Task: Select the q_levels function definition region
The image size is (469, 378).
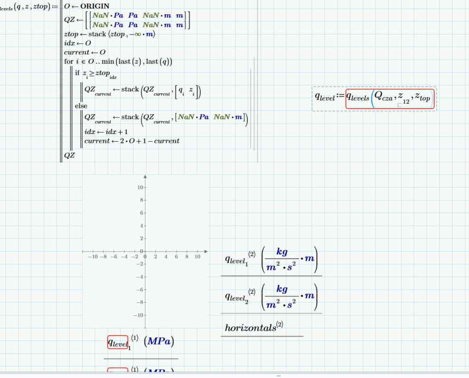Action: pyautogui.click(x=28, y=7)
